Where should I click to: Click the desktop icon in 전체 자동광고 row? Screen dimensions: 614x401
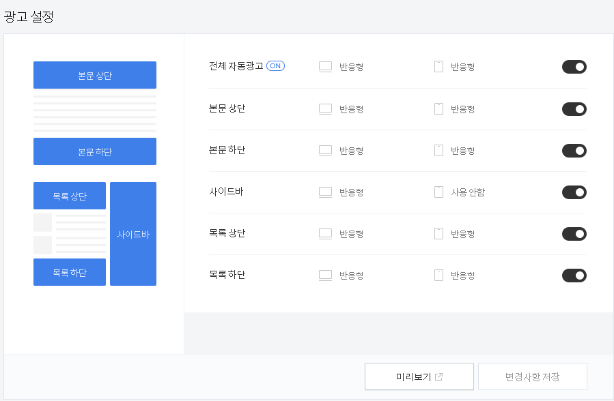tap(325, 67)
